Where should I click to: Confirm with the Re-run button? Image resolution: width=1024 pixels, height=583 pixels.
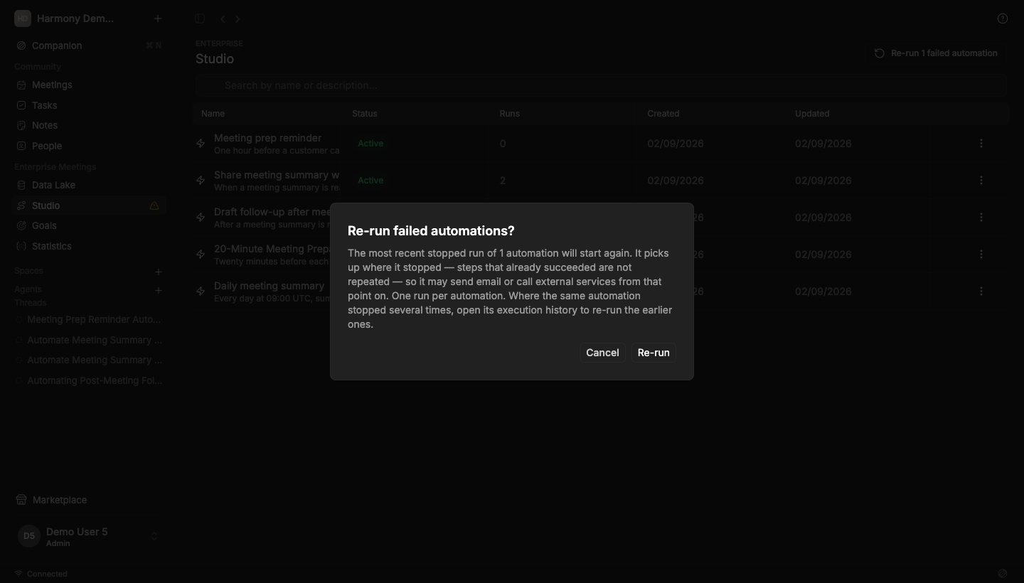click(x=654, y=353)
